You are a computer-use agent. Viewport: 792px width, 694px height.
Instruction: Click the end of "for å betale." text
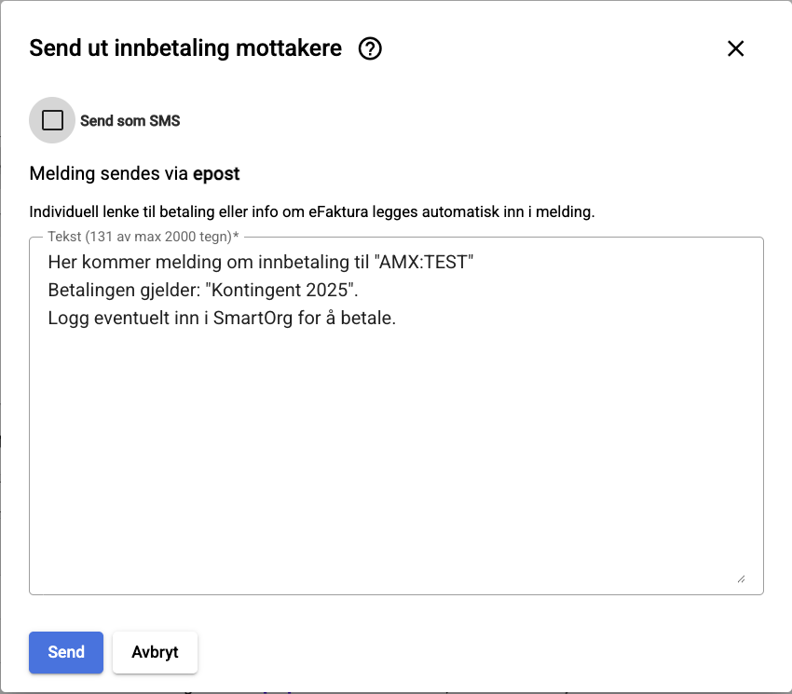tap(395, 318)
